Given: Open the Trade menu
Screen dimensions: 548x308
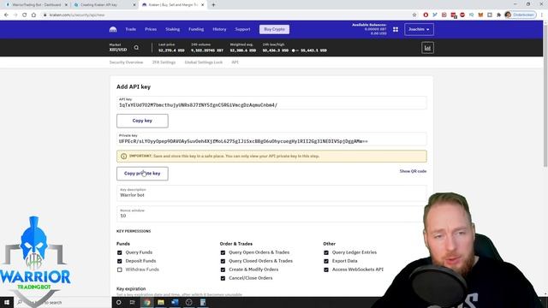Looking at the screenshot, I should pyautogui.click(x=131, y=29).
